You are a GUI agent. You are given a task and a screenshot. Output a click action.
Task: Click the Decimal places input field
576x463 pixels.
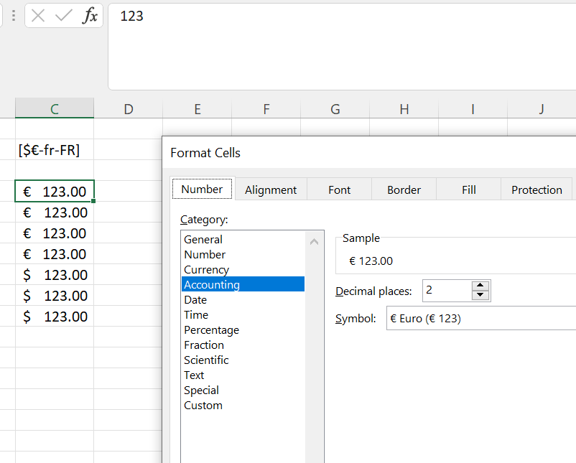pos(447,291)
